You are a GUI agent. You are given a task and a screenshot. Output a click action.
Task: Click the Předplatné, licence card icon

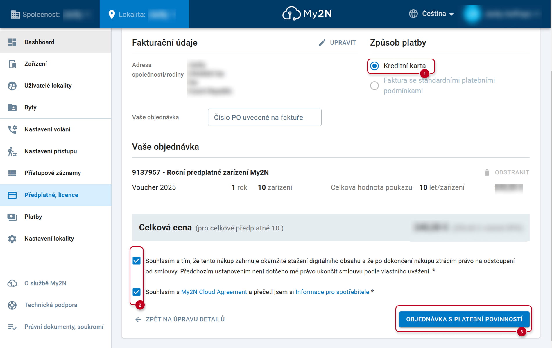click(12, 195)
